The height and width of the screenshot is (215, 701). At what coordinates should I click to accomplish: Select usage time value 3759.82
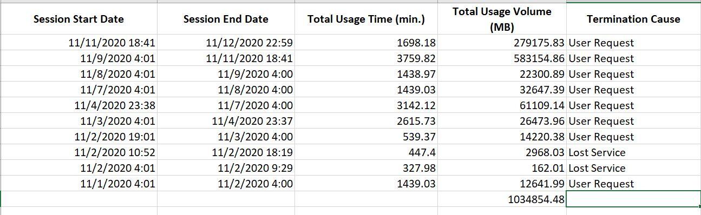coord(366,58)
